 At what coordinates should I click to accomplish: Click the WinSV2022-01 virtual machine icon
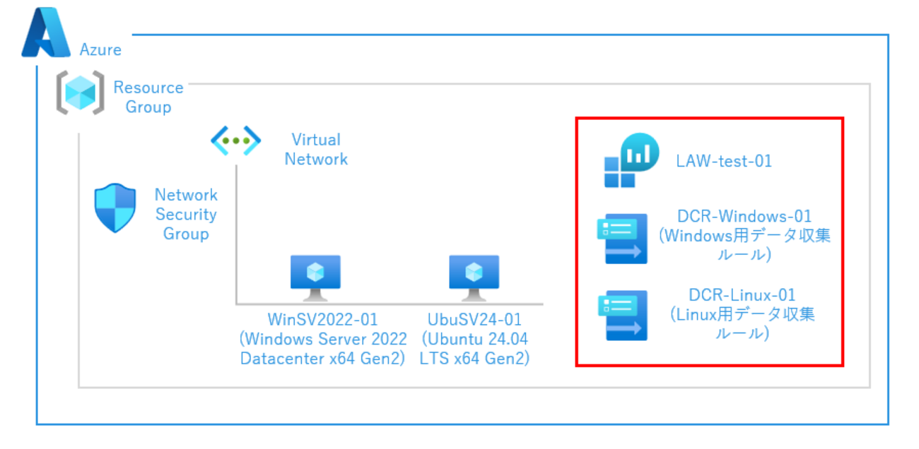click(315, 280)
